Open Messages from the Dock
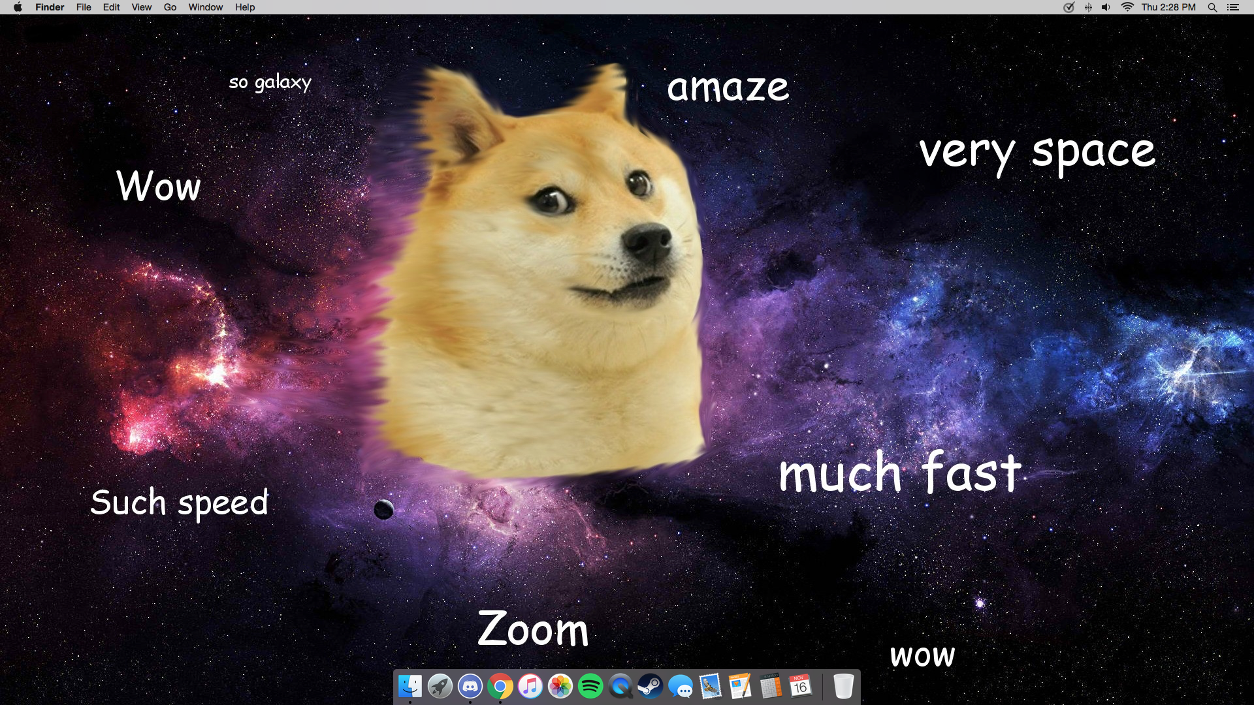1254x705 pixels. click(681, 686)
